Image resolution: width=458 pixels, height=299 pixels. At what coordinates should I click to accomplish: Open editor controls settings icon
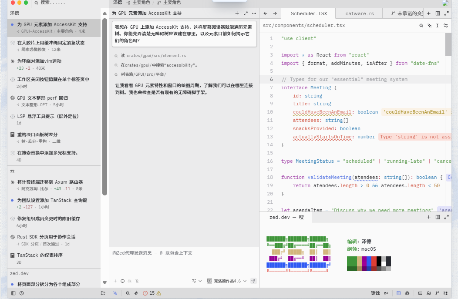click(x=445, y=26)
